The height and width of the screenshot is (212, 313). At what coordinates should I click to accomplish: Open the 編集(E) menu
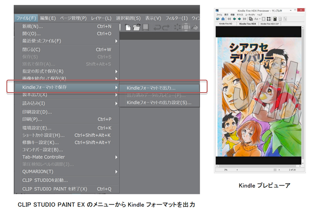click(48, 18)
